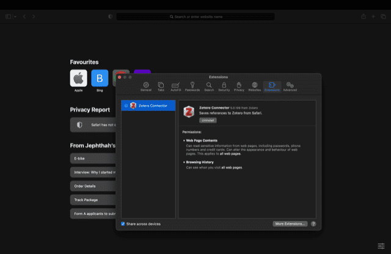Viewport: 391px width, 254px height.
Task: Open the Search preferences pane
Action: [x=209, y=86]
